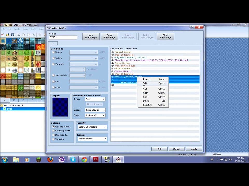This screenshot has width=249, height=186.
Task: Open Firefox from the taskbar
Action: point(50,160)
